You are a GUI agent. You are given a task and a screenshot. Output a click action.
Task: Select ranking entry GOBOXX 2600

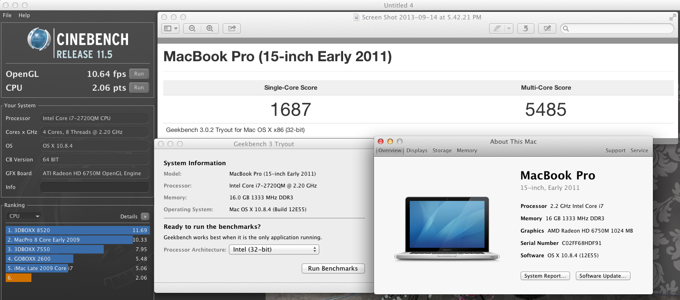tap(78, 259)
